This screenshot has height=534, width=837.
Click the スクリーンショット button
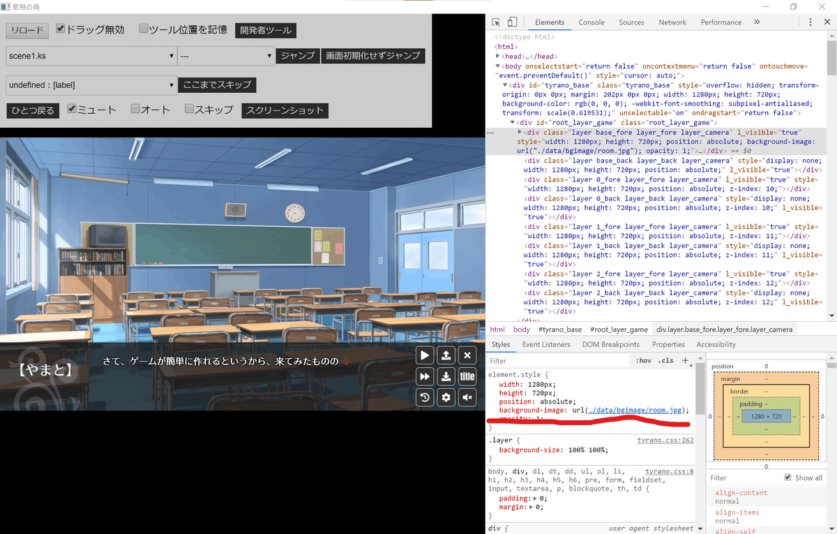[x=285, y=110]
